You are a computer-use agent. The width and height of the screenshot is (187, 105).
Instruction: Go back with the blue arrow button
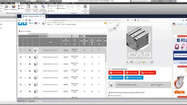pyautogui.click(x=25, y=23)
